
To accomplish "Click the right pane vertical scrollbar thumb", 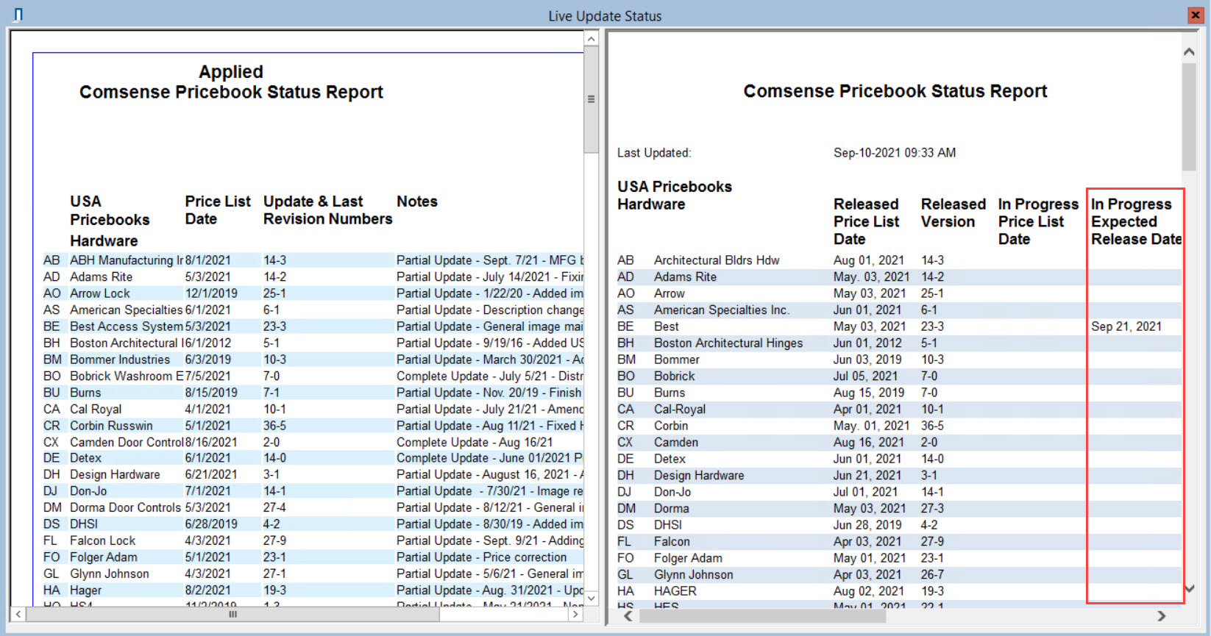I will click(1189, 117).
